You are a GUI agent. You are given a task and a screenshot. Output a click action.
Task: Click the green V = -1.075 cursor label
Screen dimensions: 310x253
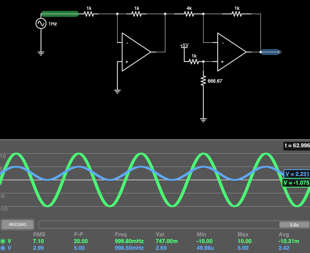296,183
